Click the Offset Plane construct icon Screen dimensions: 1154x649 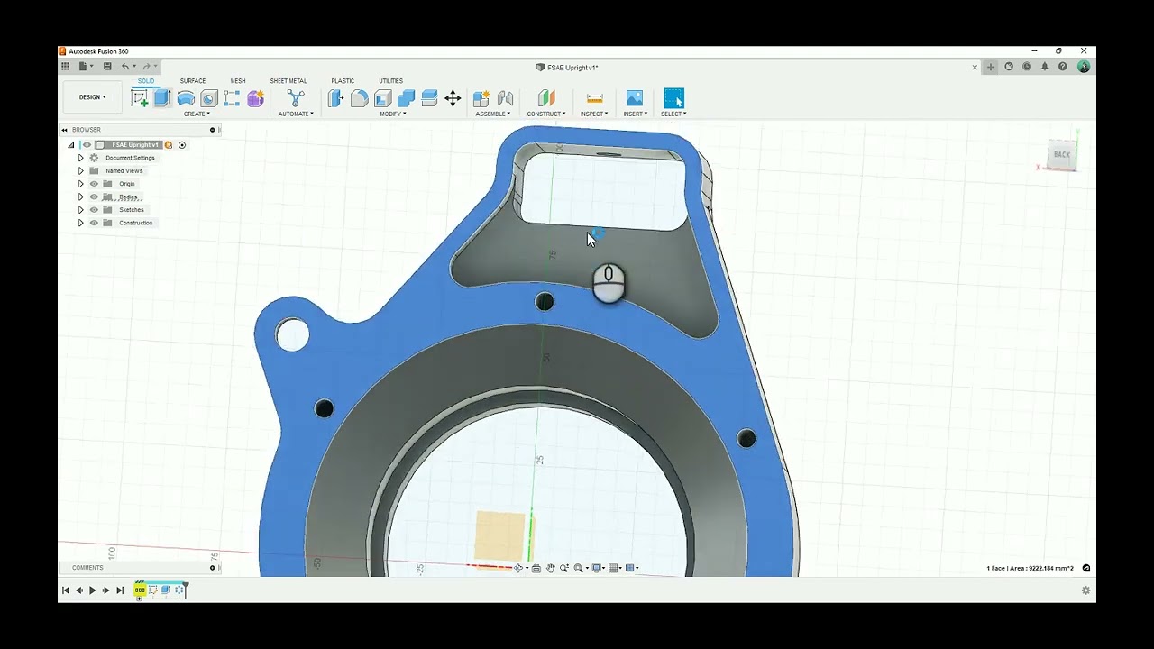coord(546,98)
